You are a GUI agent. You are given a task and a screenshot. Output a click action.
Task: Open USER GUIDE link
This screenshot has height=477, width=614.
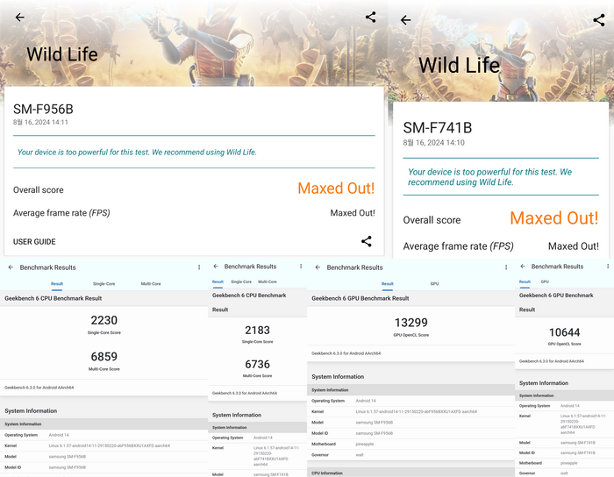pyautogui.click(x=34, y=242)
